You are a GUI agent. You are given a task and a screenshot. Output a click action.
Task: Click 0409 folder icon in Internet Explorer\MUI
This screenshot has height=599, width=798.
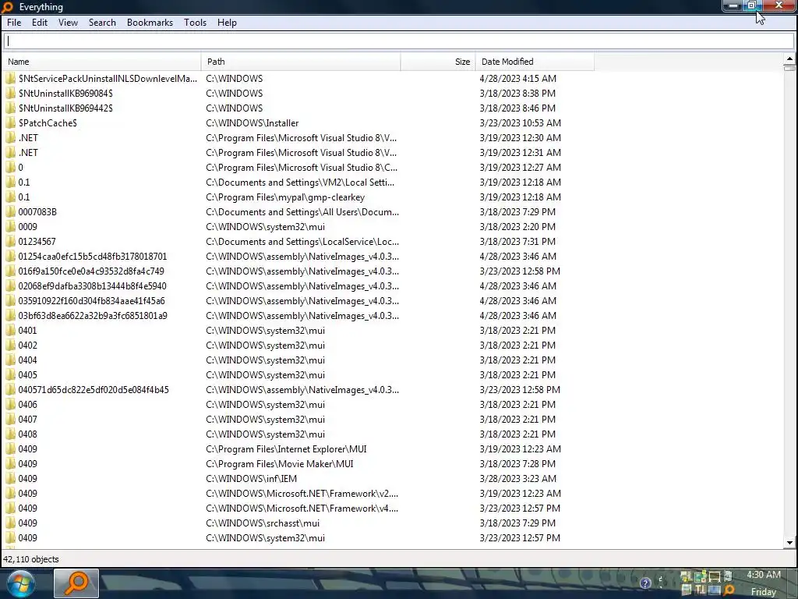pos(10,448)
